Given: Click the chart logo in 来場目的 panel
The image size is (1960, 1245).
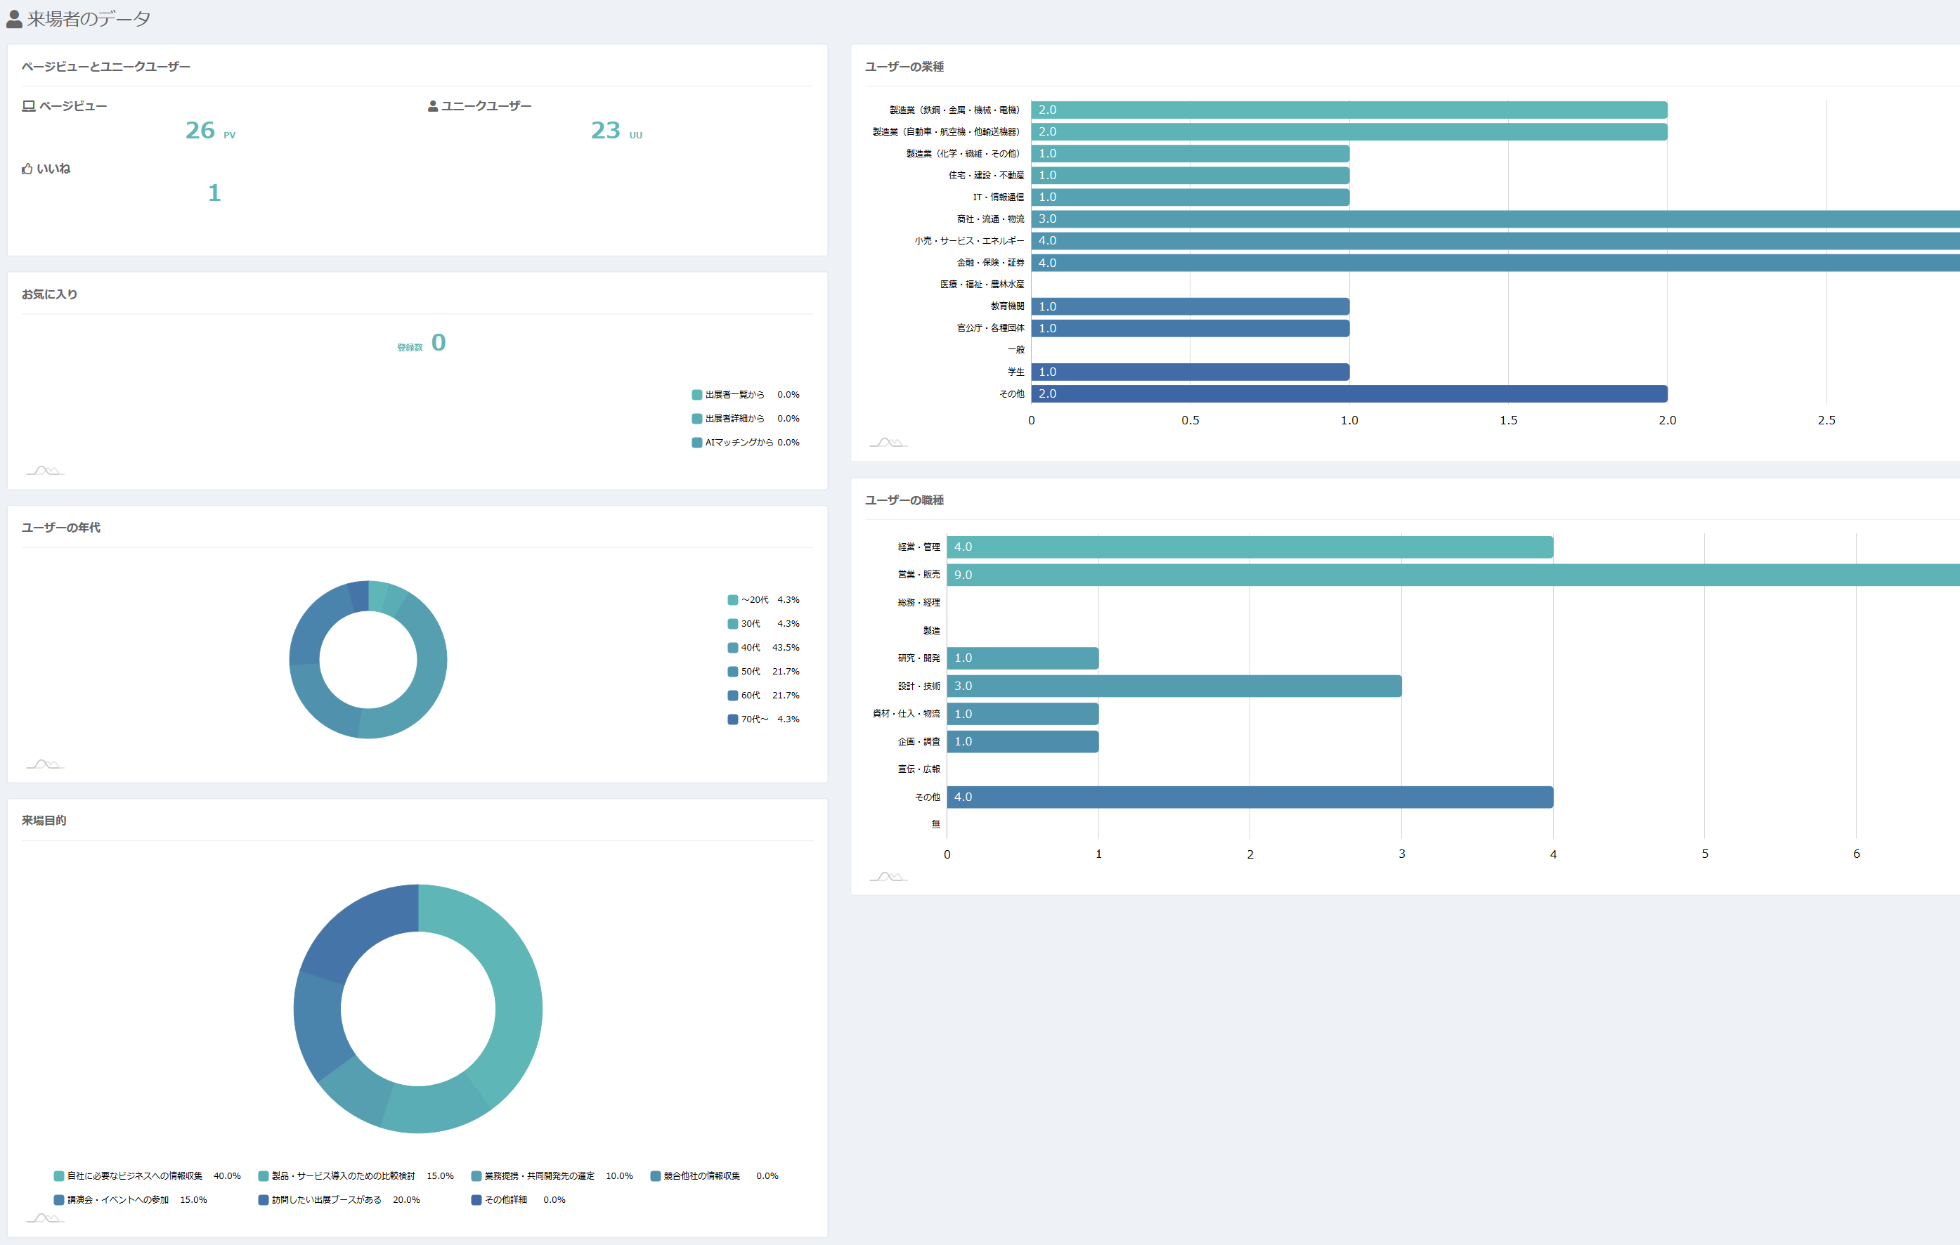Looking at the screenshot, I should pos(45,1218).
